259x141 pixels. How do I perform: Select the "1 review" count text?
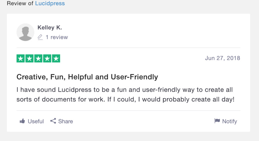click(x=57, y=37)
